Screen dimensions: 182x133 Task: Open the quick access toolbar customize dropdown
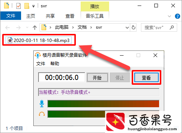click(x=33, y=6)
